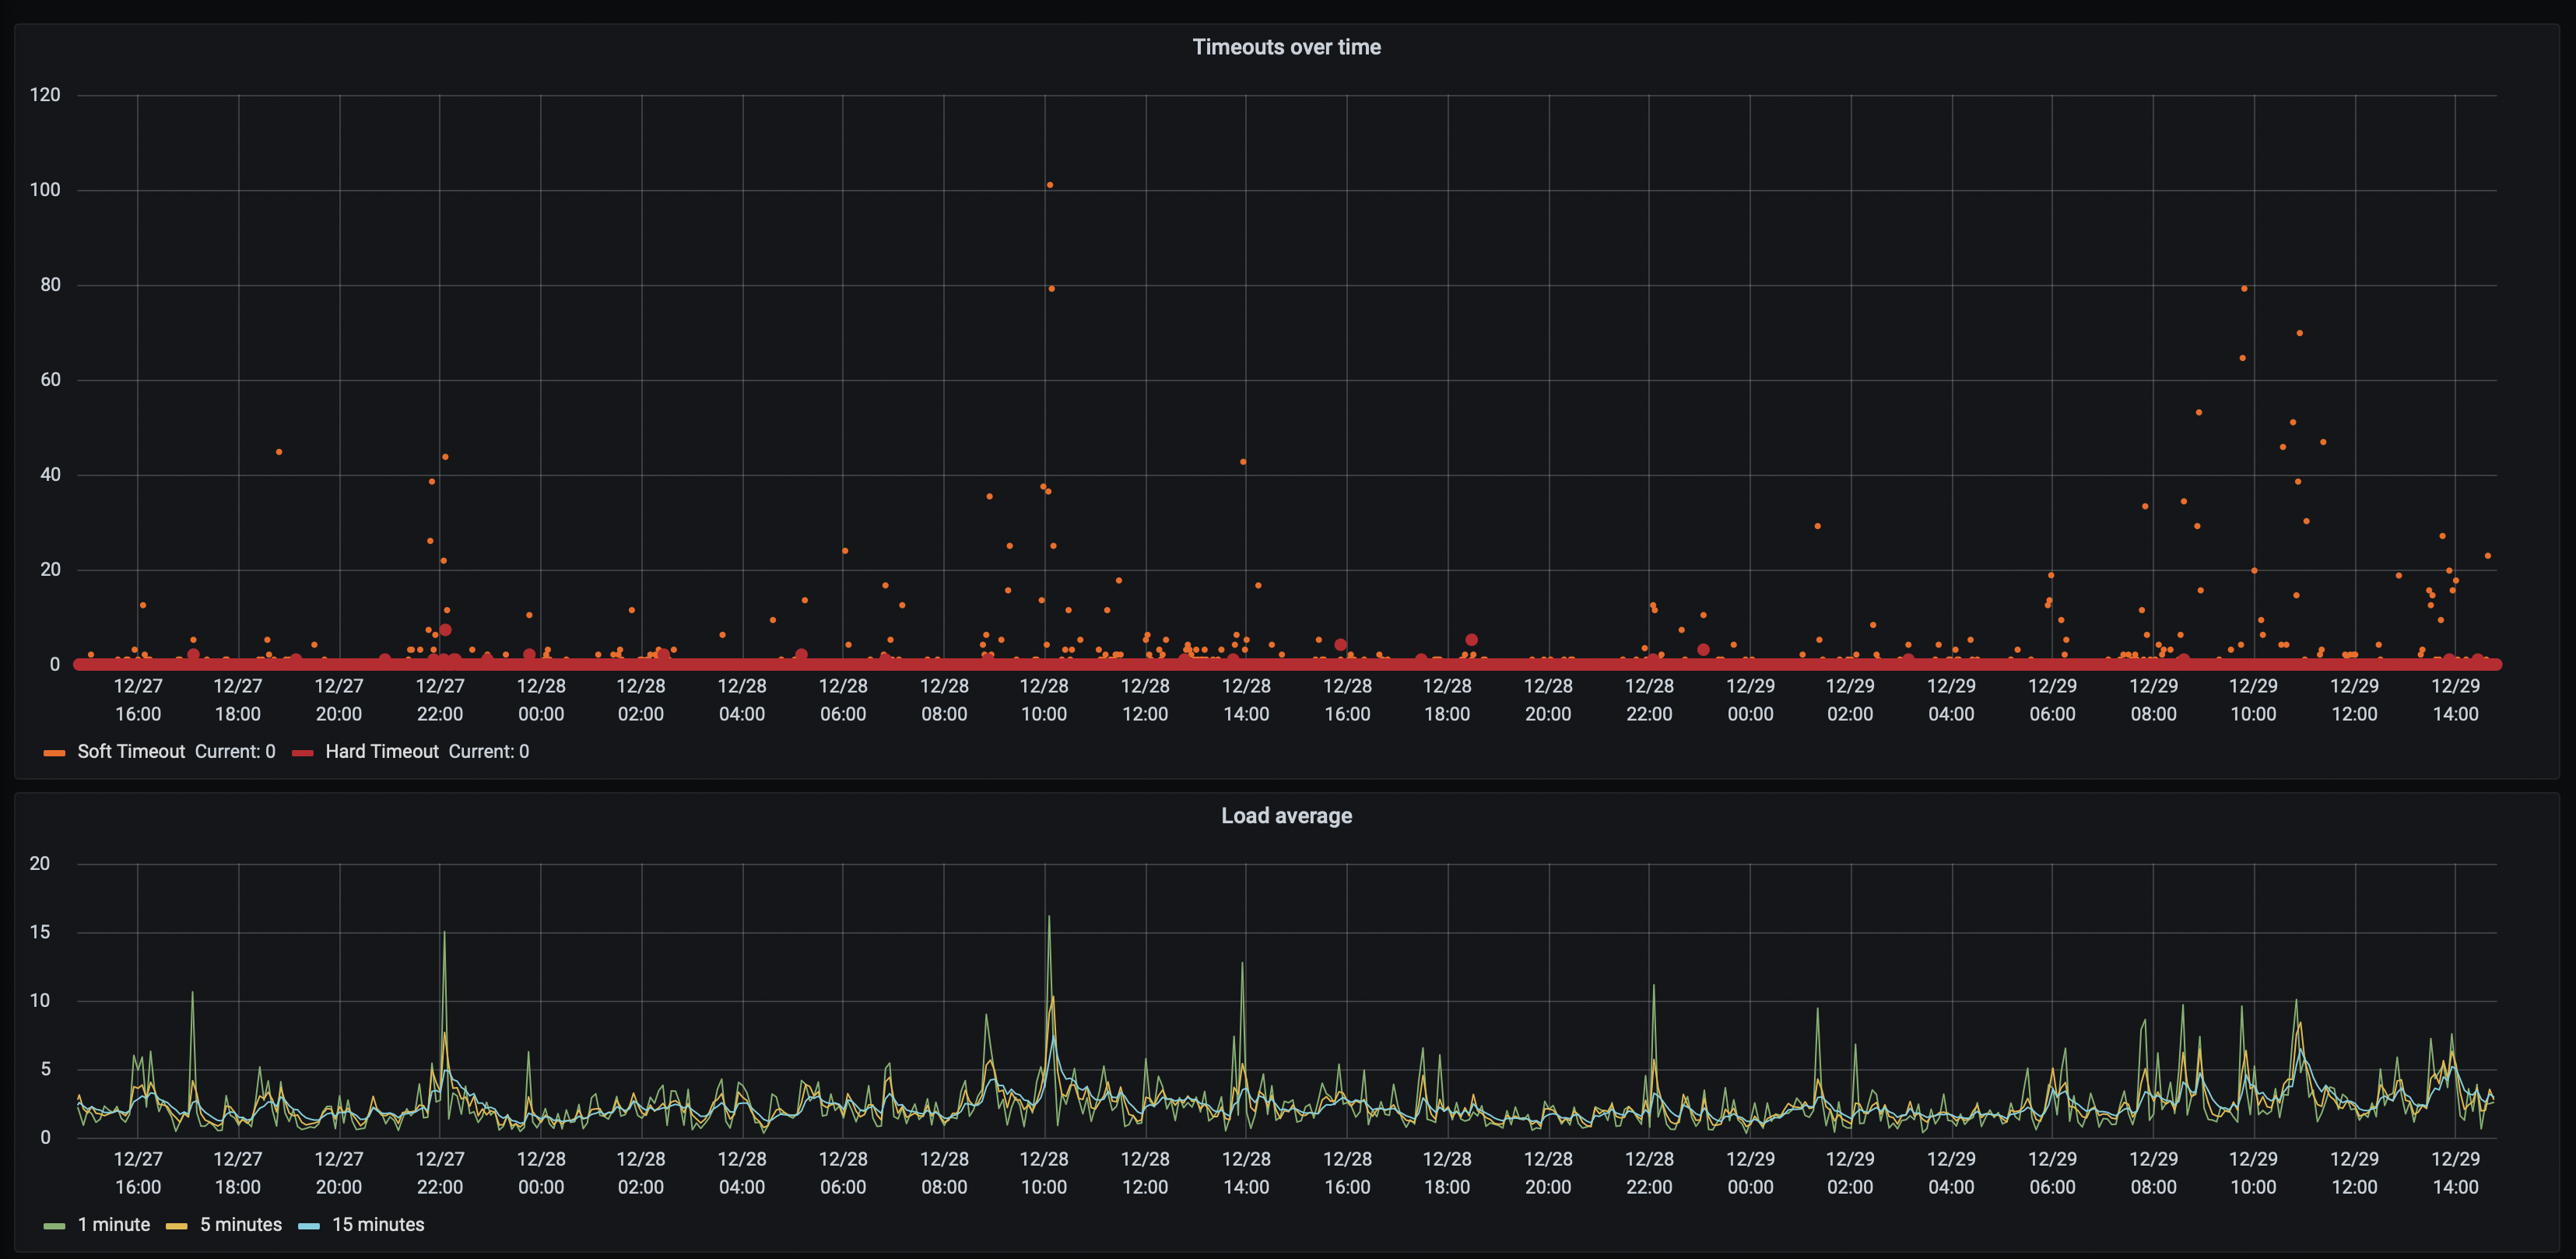Click the 15 minutes legend label
The width and height of the screenshot is (2576, 1259).
point(378,1225)
